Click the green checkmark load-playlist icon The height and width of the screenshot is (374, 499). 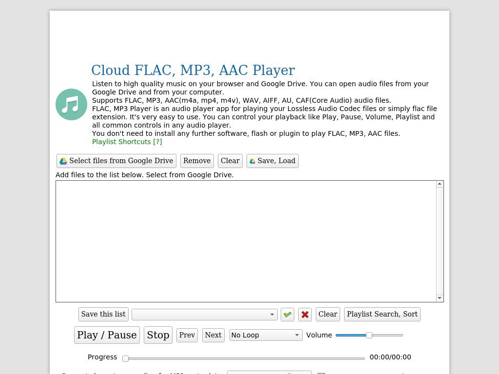point(288,315)
